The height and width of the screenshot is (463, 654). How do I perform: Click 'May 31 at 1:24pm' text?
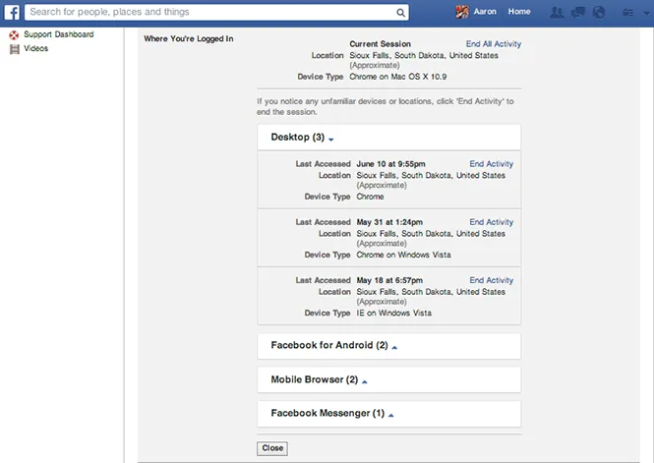pyautogui.click(x=389, y=222)
